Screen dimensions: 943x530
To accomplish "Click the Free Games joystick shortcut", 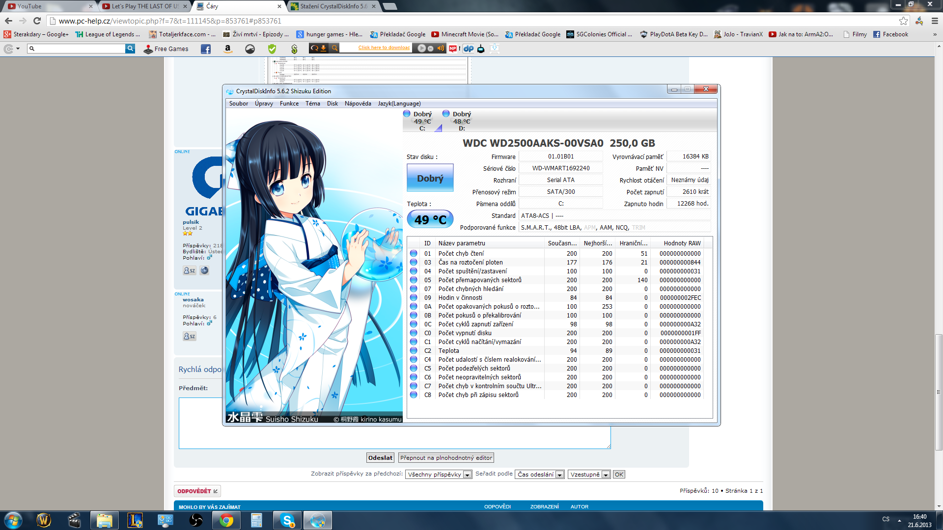I will pos(166,49).
